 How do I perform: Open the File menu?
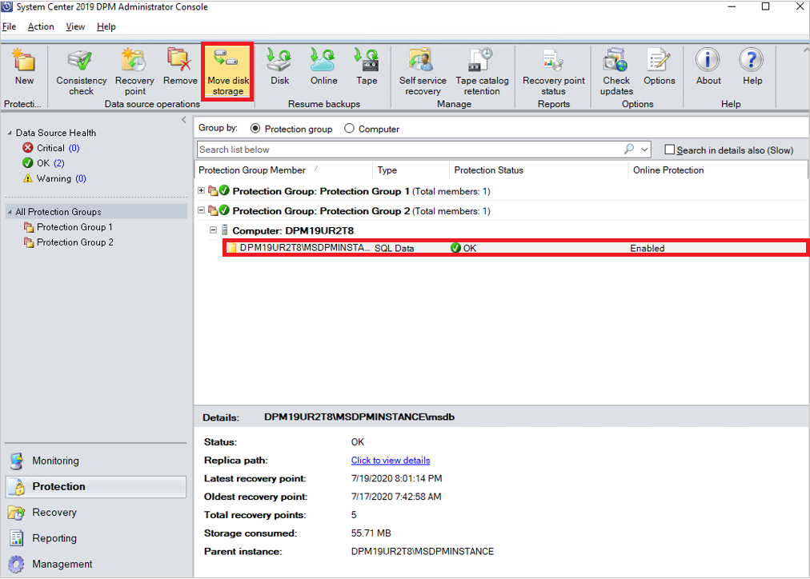point(10,27)
